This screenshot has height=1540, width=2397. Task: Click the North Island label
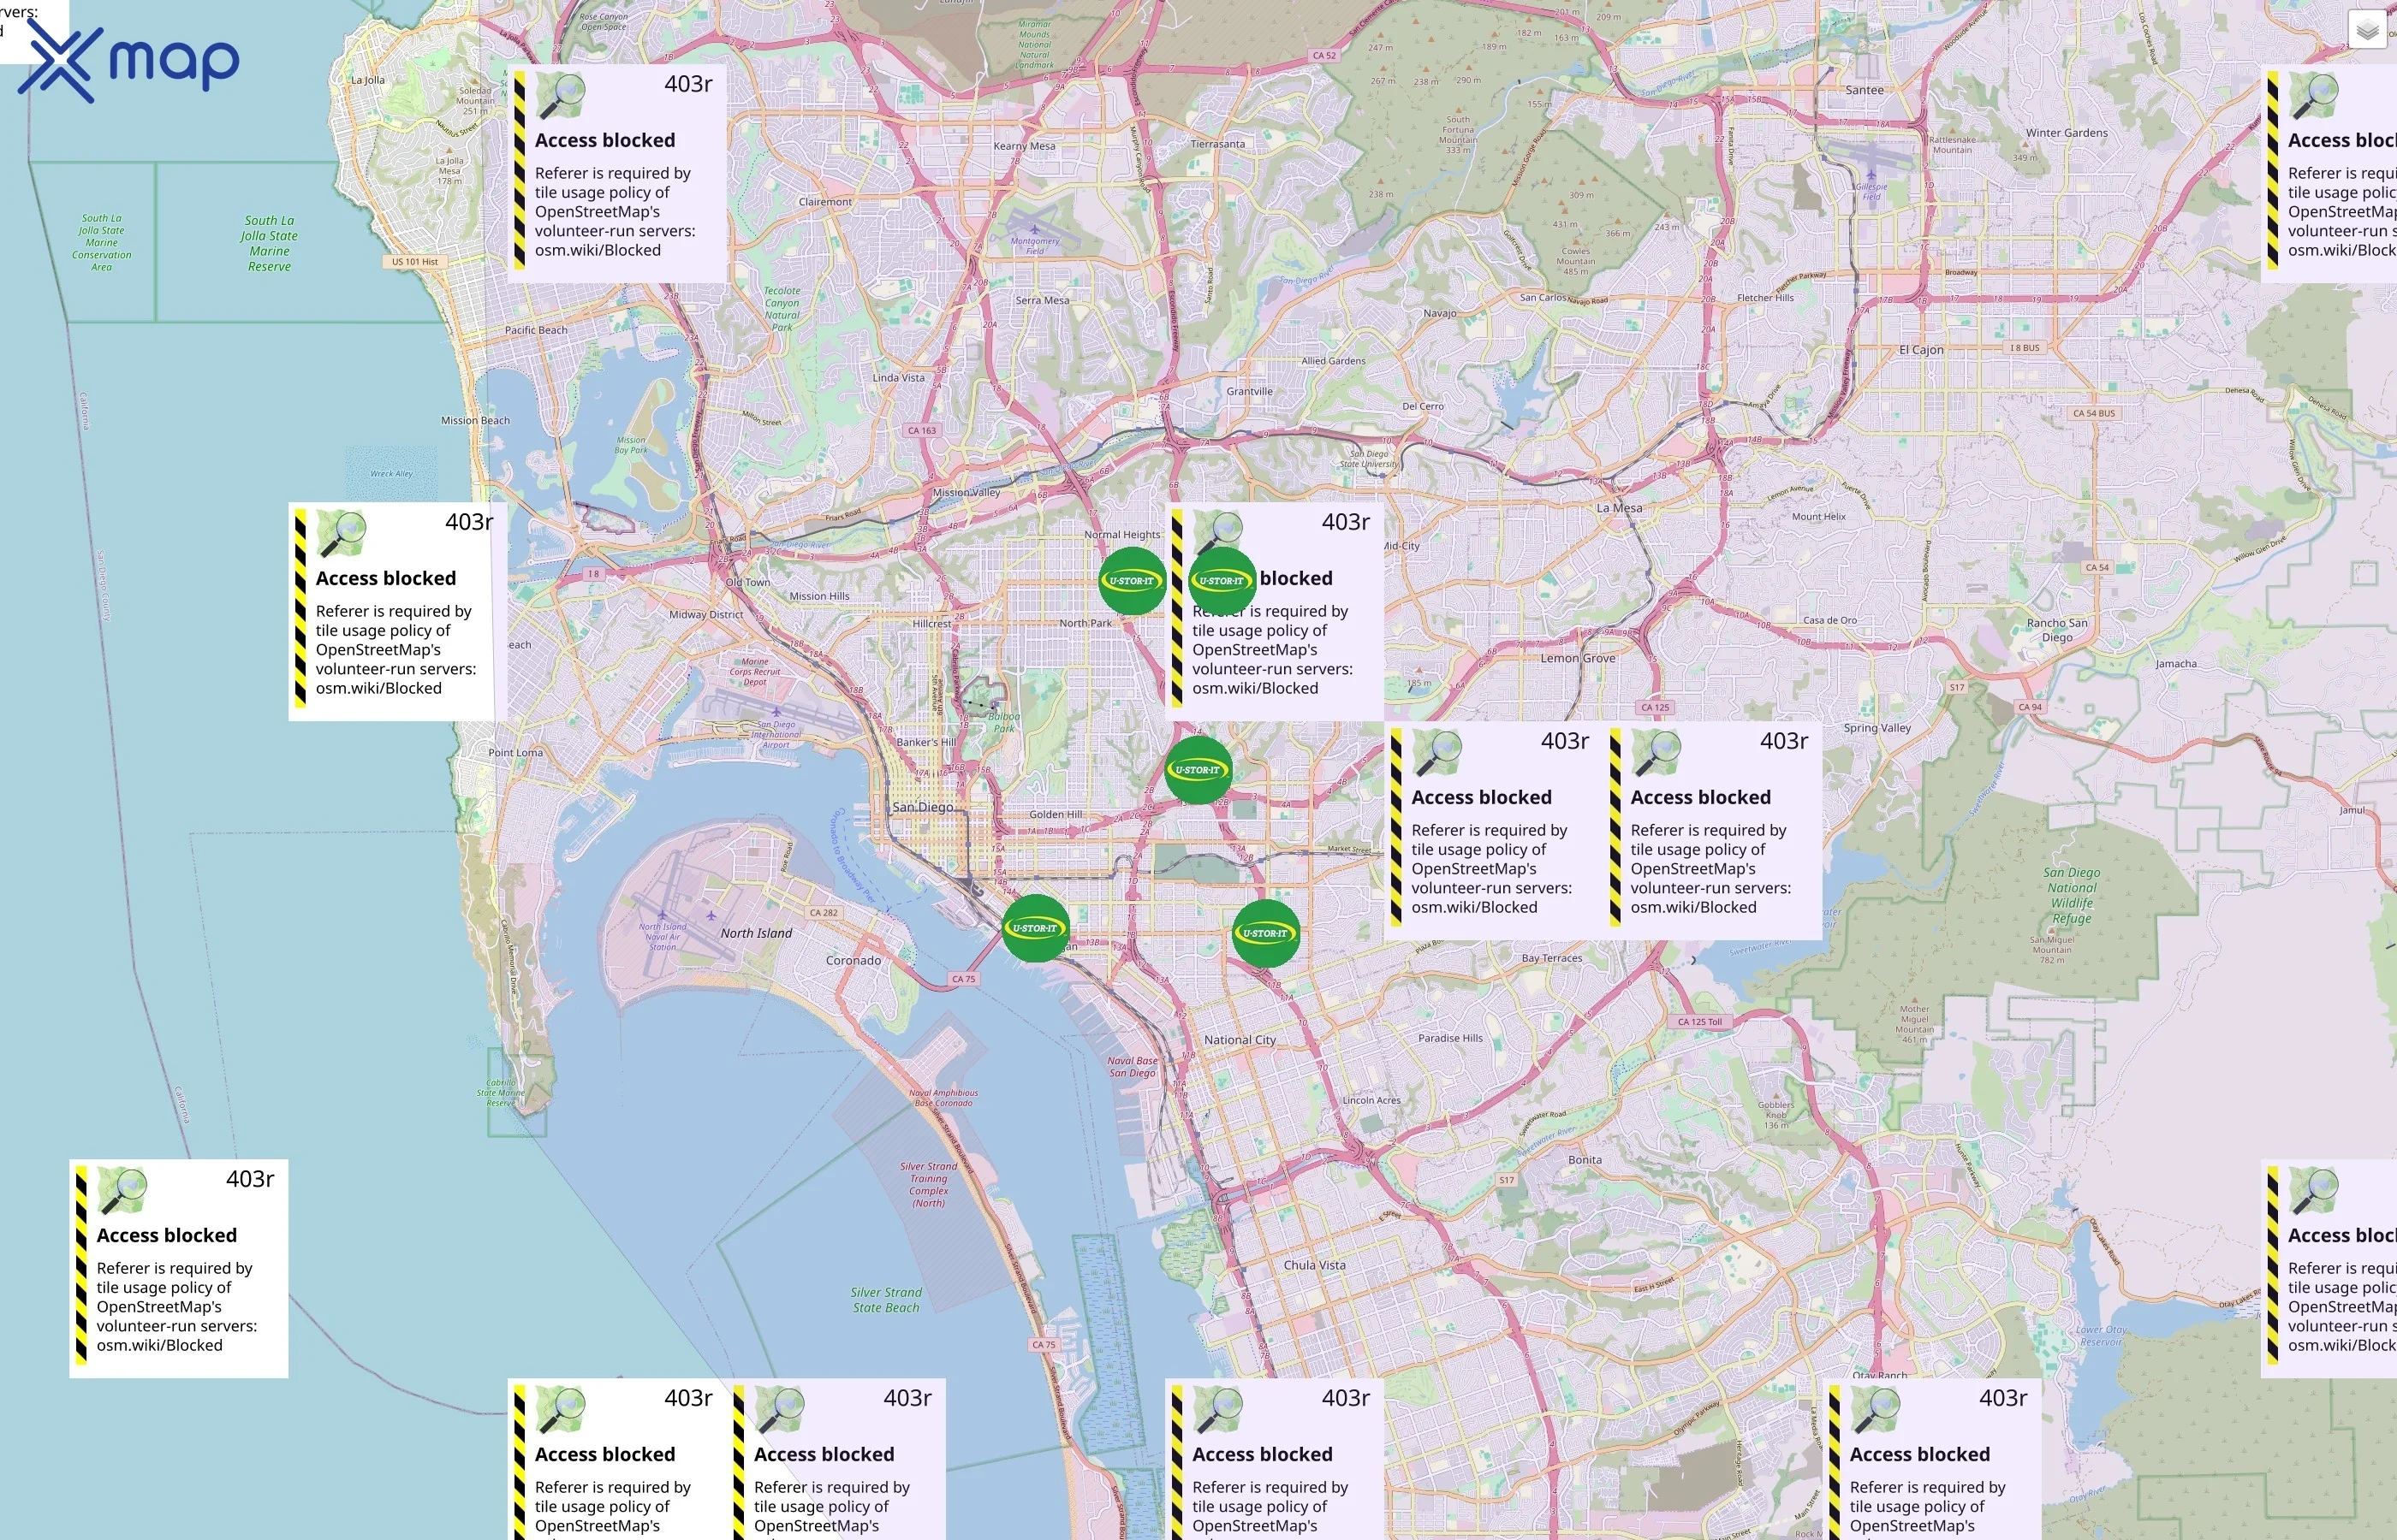click(x=755, y=933)
